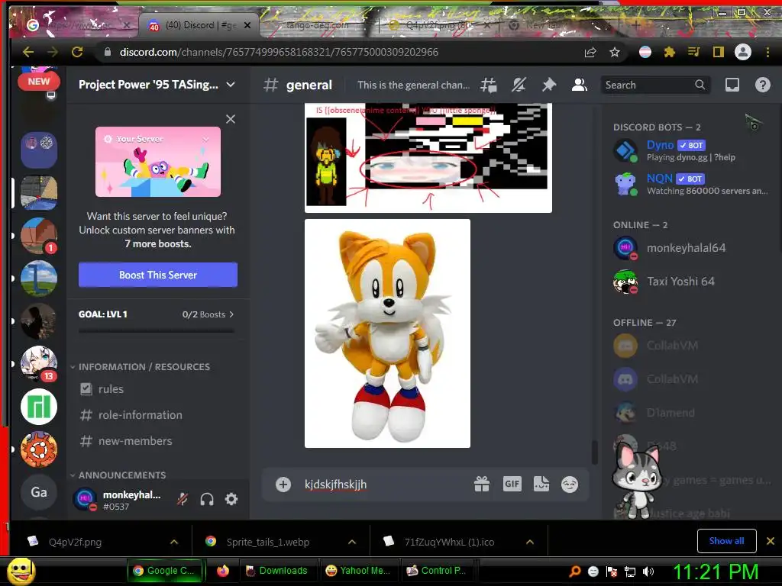The image size is (782, 586).
Task: Toggle headphones deafen in user panel
Action: [x=207, y=499]
